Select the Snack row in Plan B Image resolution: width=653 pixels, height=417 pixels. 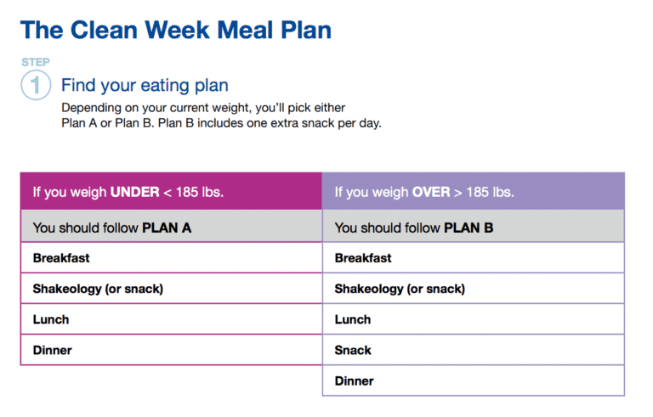(474, 350)
